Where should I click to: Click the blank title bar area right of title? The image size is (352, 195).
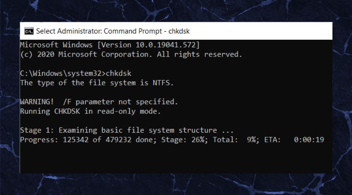[260, 31]
